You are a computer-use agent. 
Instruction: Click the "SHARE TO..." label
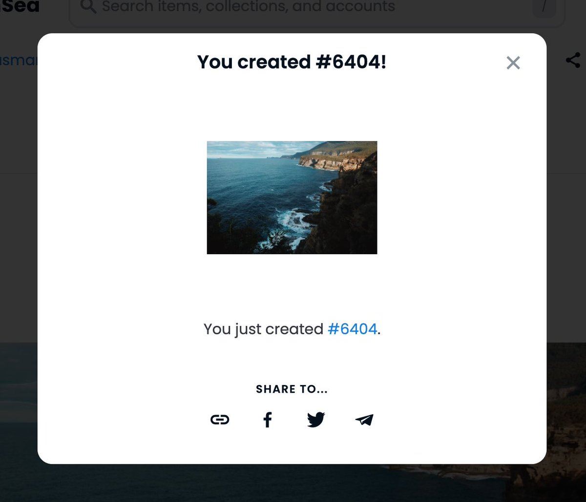[x=292, y=389]
